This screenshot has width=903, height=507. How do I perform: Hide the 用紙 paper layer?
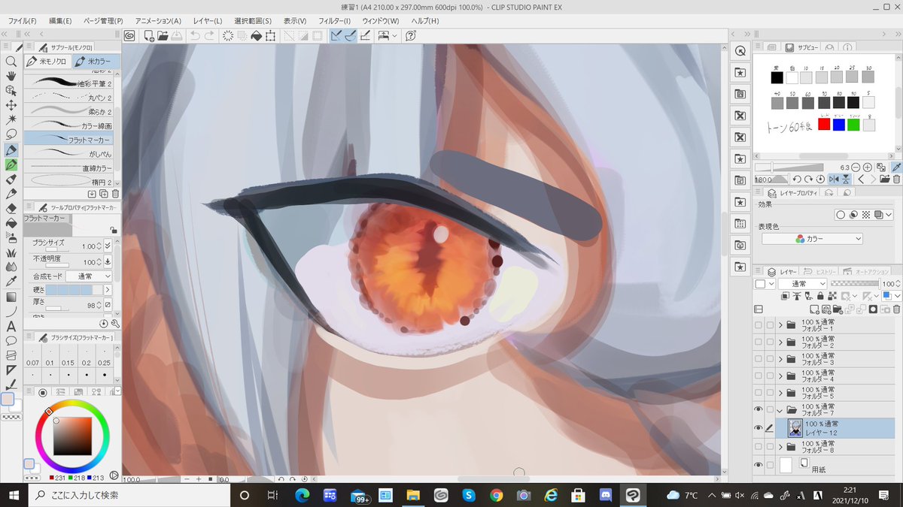tap(758, 465)
